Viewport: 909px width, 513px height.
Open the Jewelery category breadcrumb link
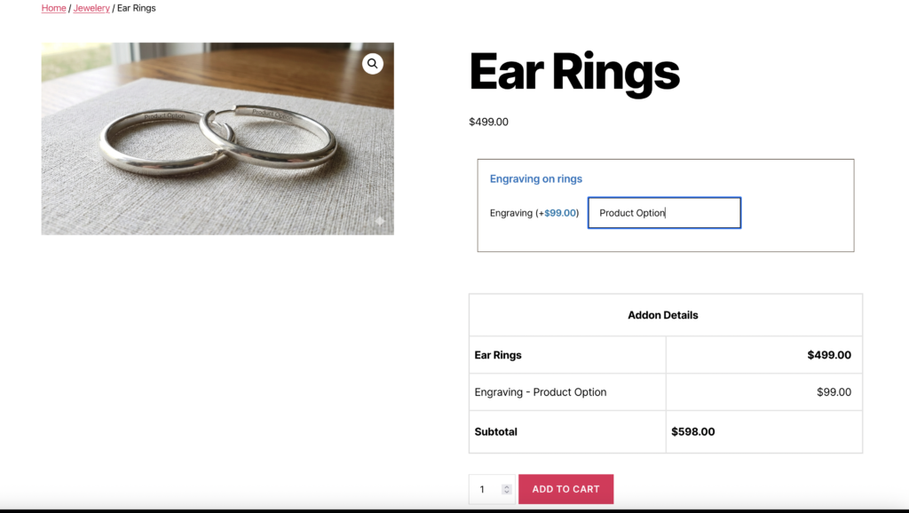pos(91,8)
